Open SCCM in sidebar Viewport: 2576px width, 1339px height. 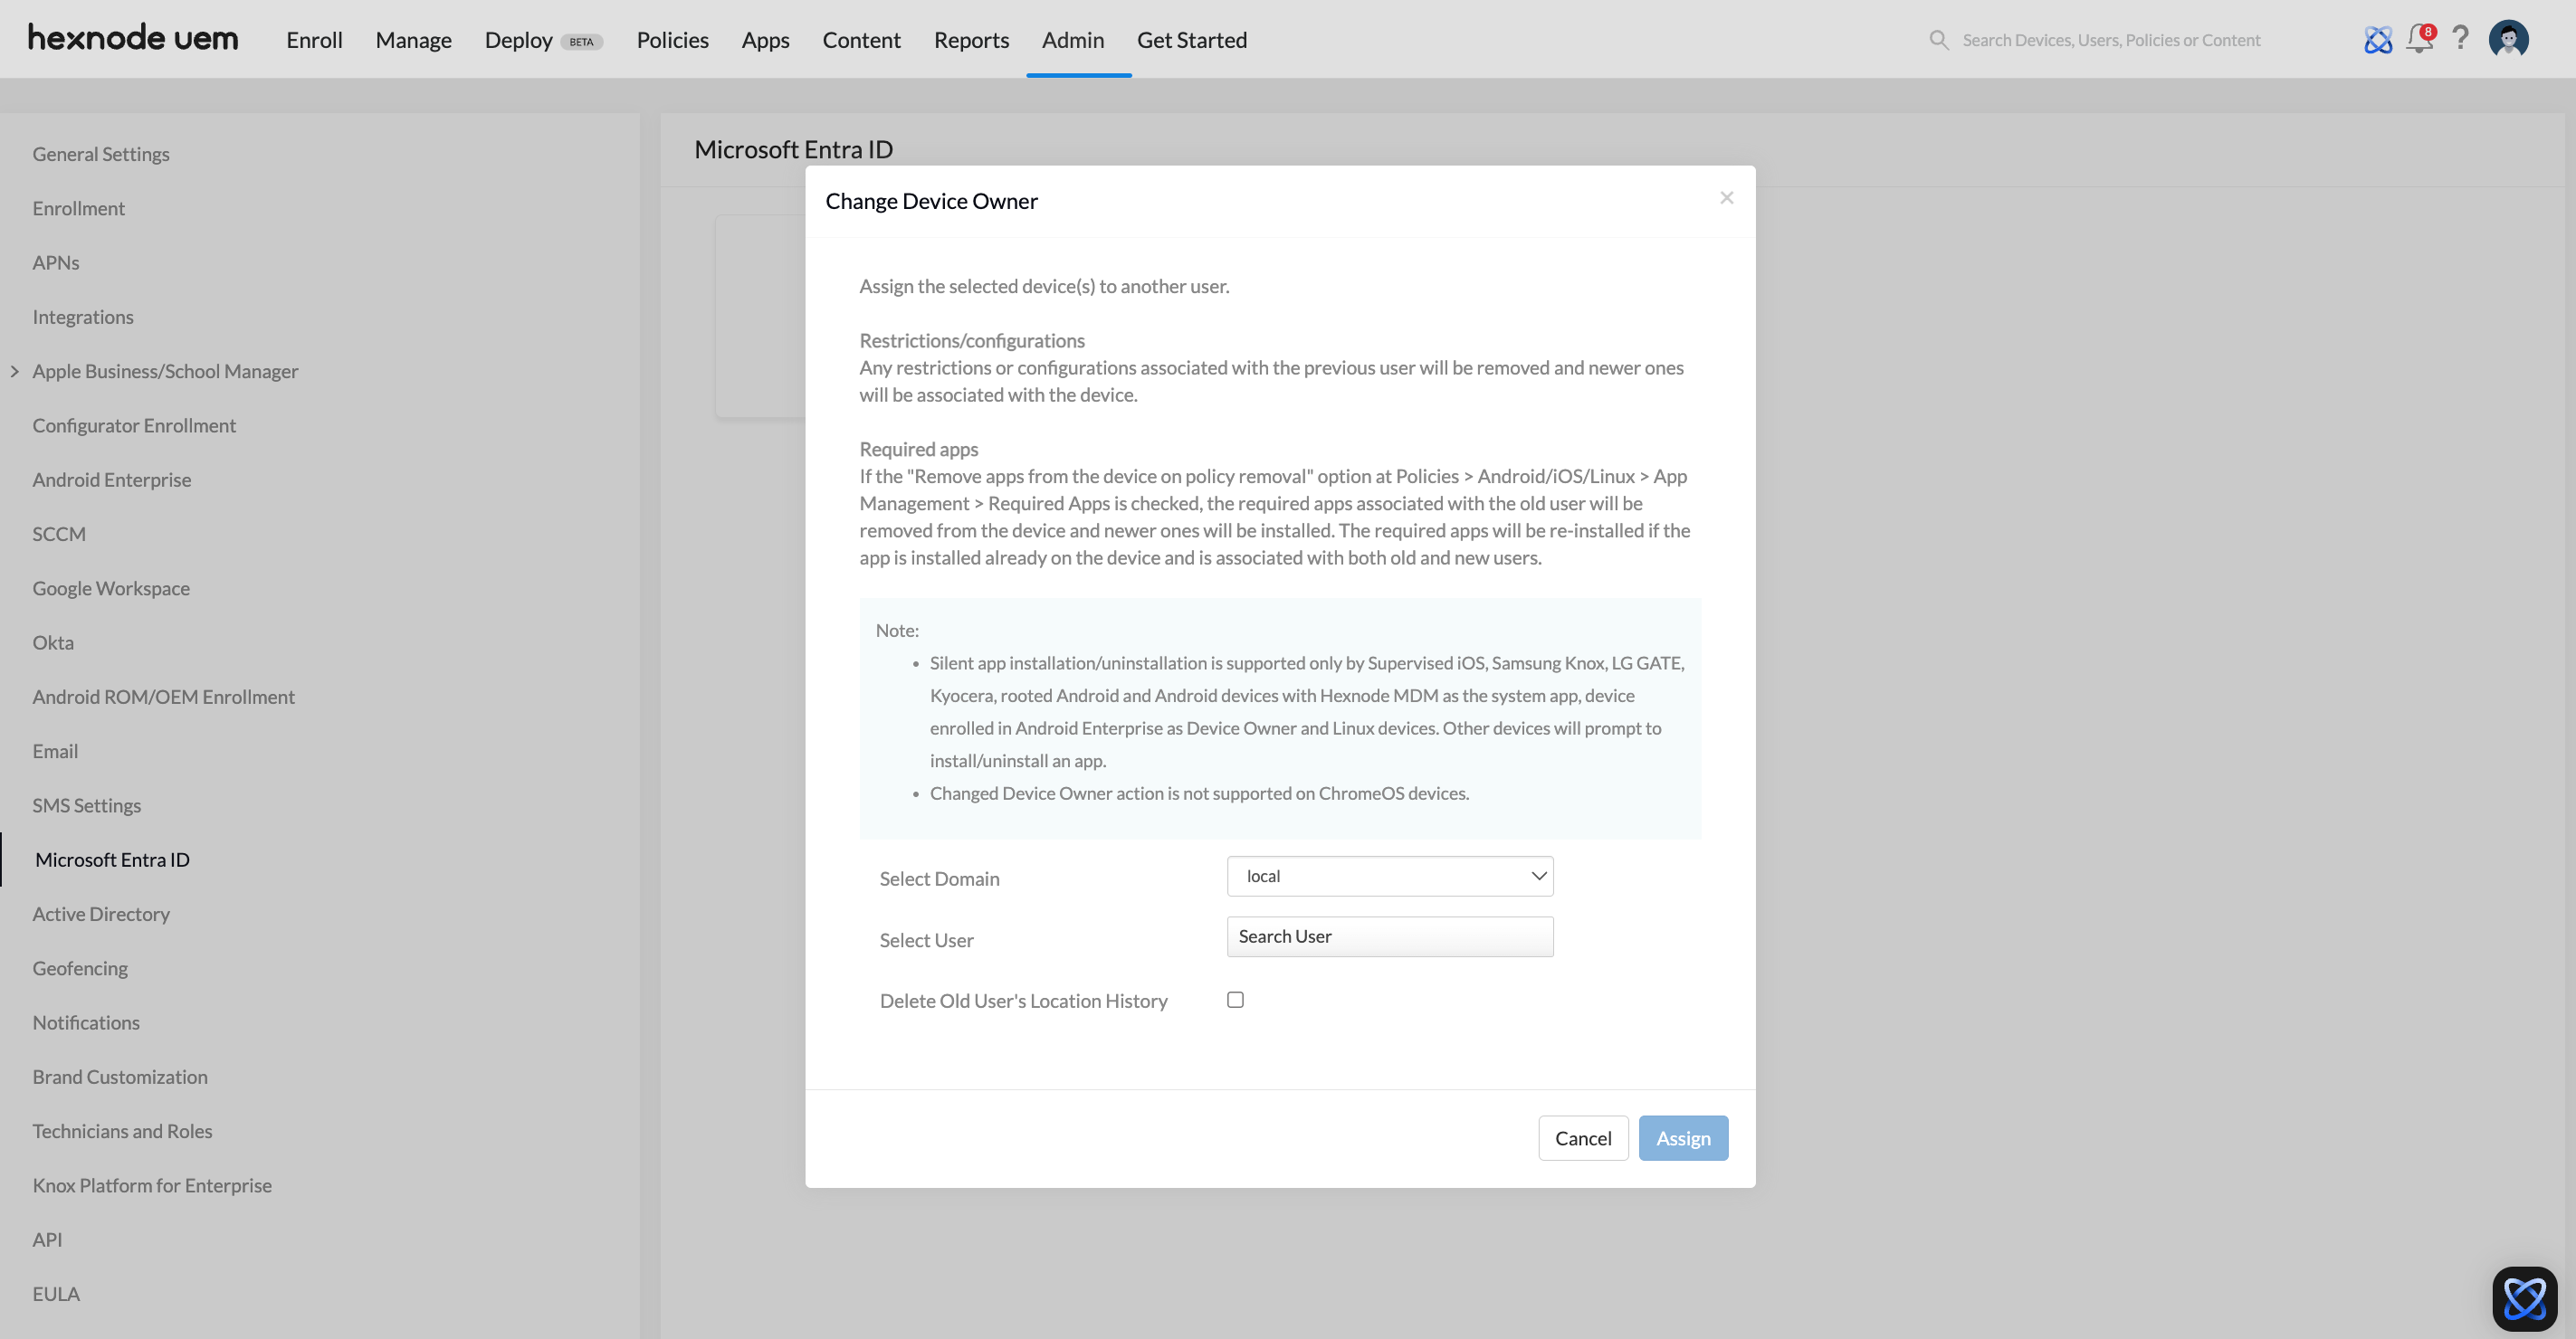point(58,534)
